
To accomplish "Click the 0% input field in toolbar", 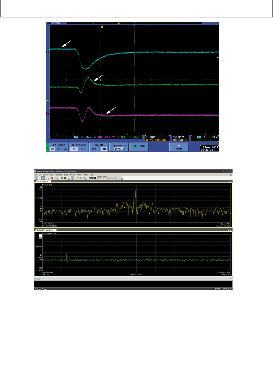I will coord(105,178).
